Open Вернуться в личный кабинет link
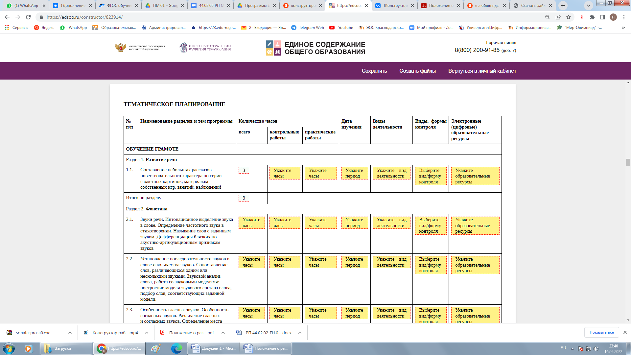The height and width of the screenshot is (355, 631). click(482, 71)
